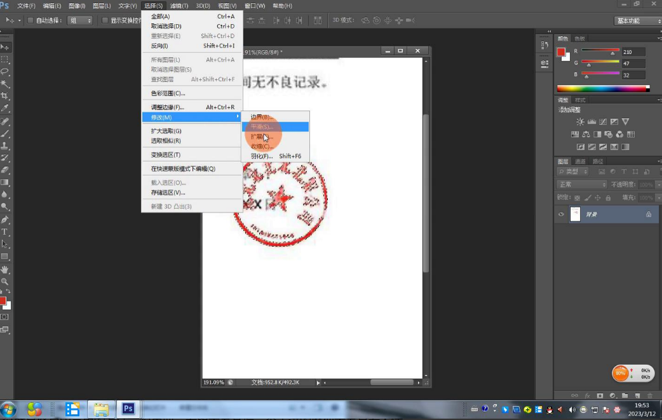Click the color spectrum ramp

603,89
